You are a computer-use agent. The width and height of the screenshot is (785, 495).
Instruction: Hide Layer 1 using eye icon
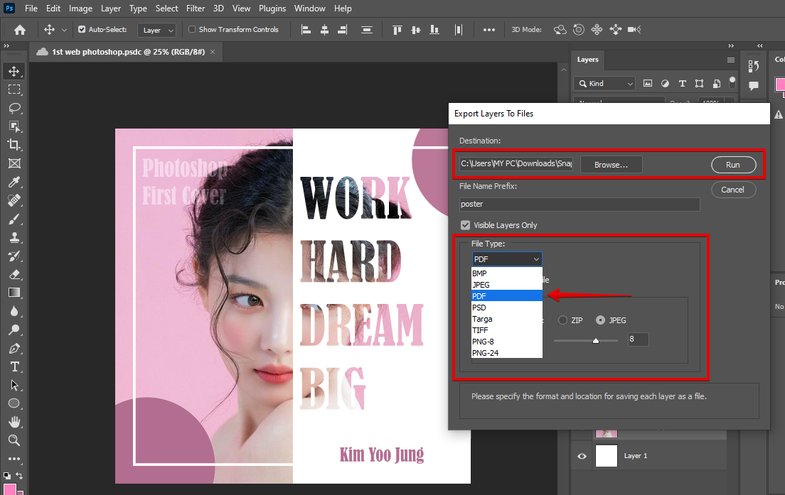pos(582,456)
